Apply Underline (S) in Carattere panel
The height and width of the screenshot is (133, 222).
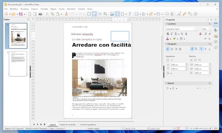176,34
